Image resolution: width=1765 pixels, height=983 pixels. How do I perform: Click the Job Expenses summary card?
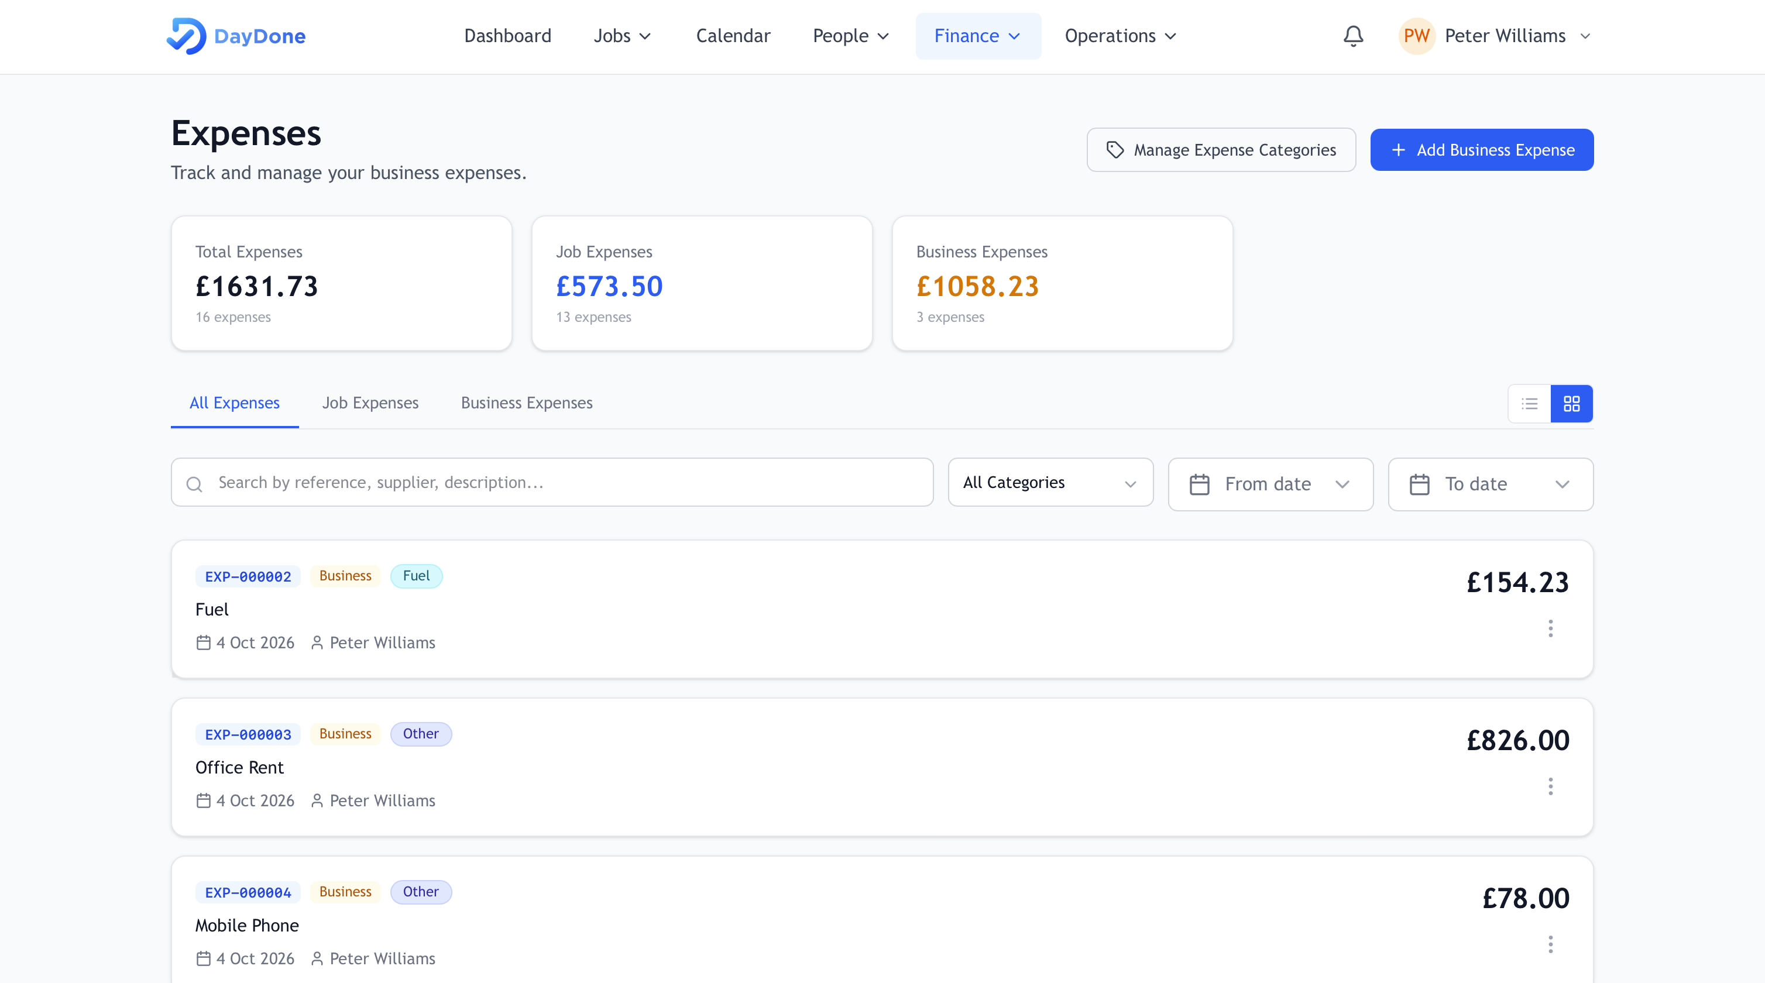tap(702, 284)
